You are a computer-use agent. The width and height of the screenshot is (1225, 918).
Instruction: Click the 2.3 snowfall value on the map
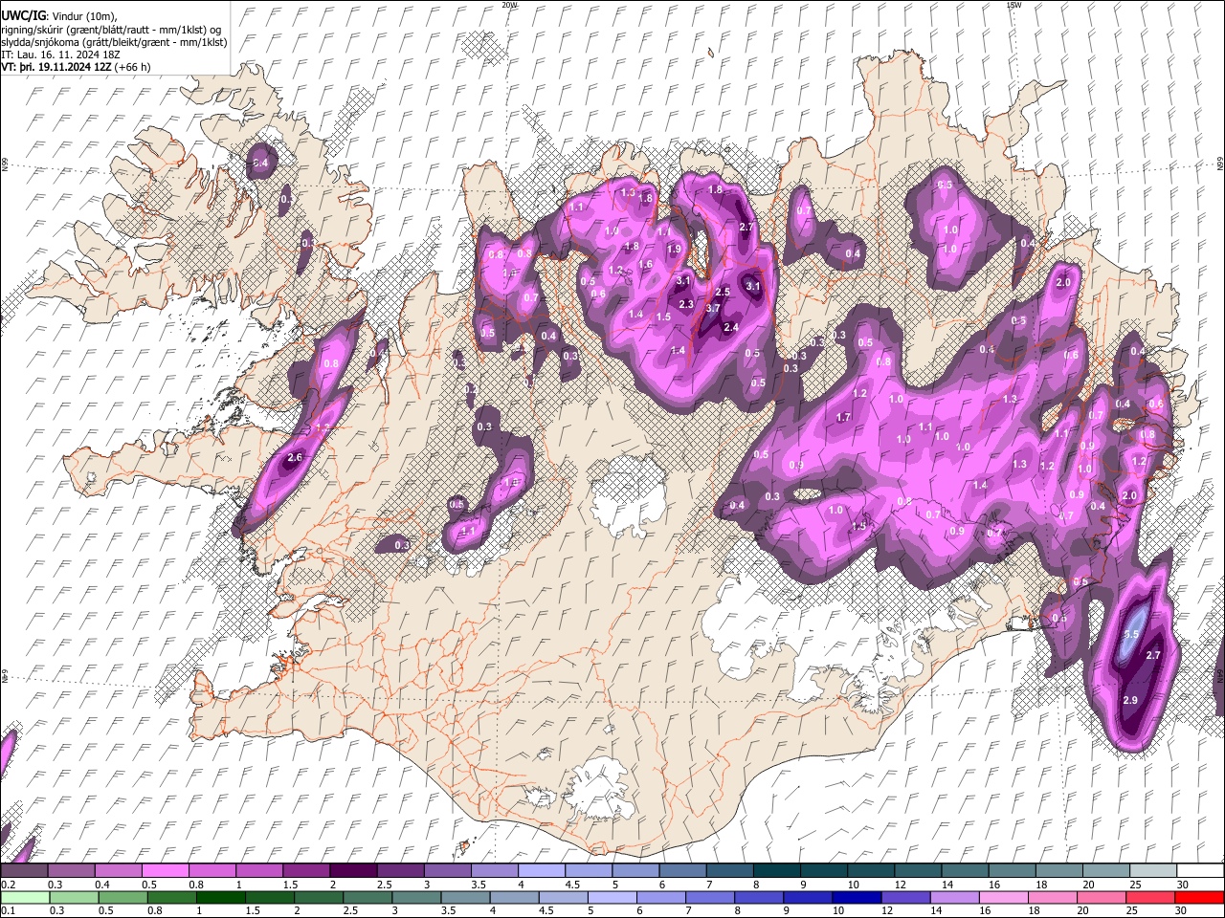686,304
